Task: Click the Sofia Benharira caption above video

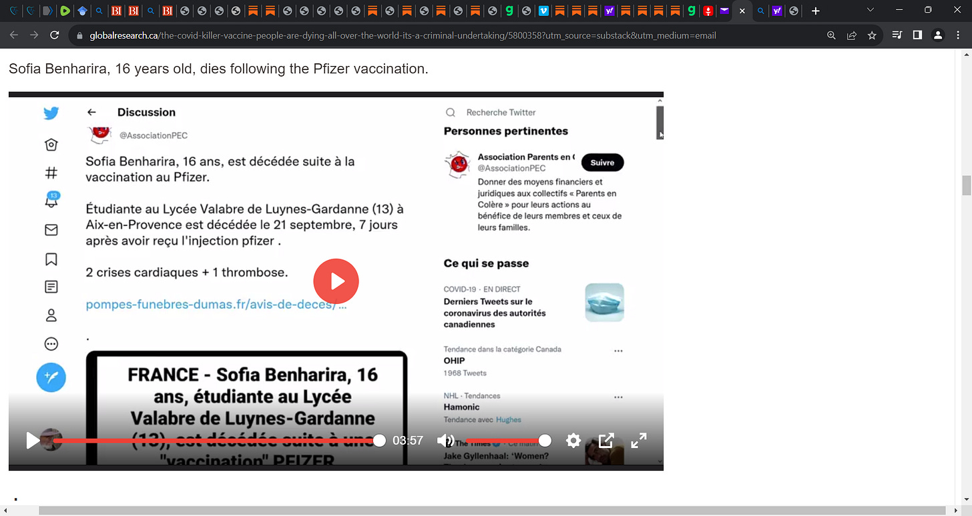Action: coord(218,69)
